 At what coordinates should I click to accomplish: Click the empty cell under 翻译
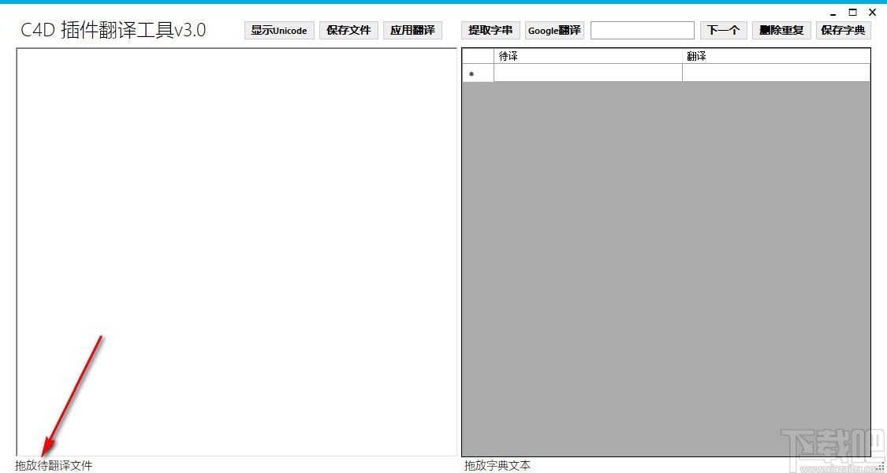pyautogui.click(x=775, y=73)
